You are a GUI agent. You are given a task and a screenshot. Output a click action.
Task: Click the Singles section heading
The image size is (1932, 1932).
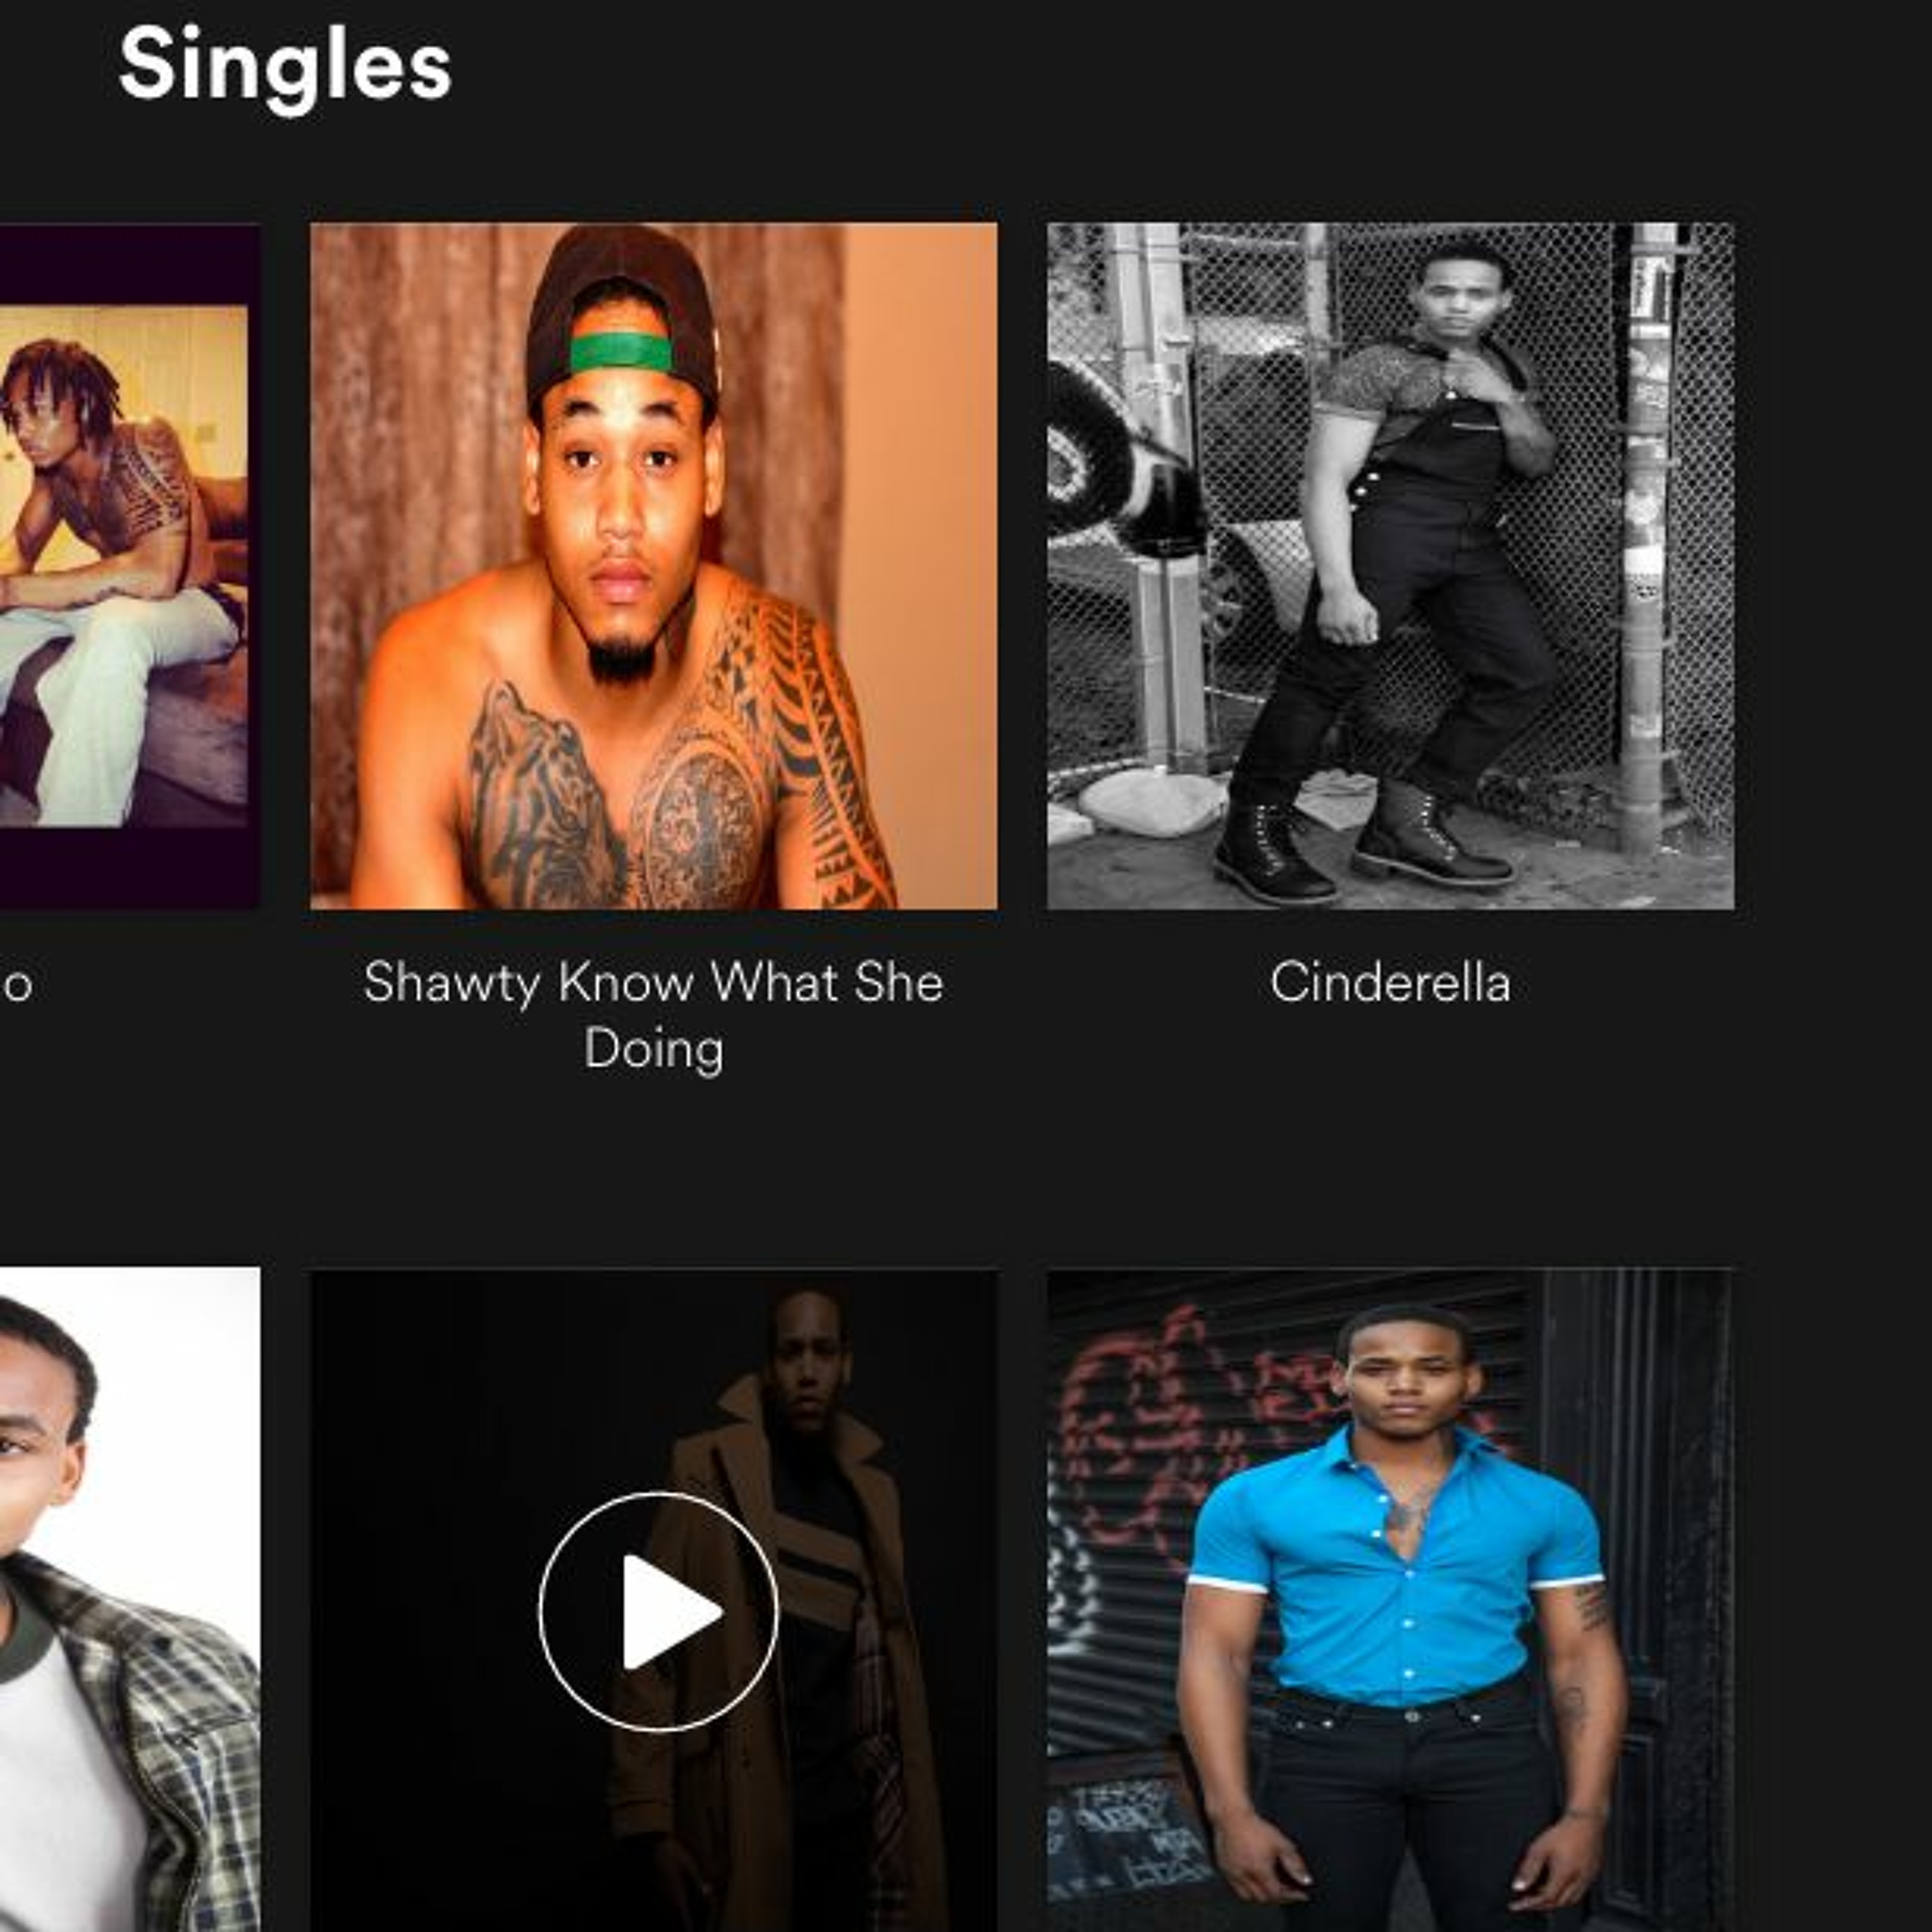(x=285, y=66)
